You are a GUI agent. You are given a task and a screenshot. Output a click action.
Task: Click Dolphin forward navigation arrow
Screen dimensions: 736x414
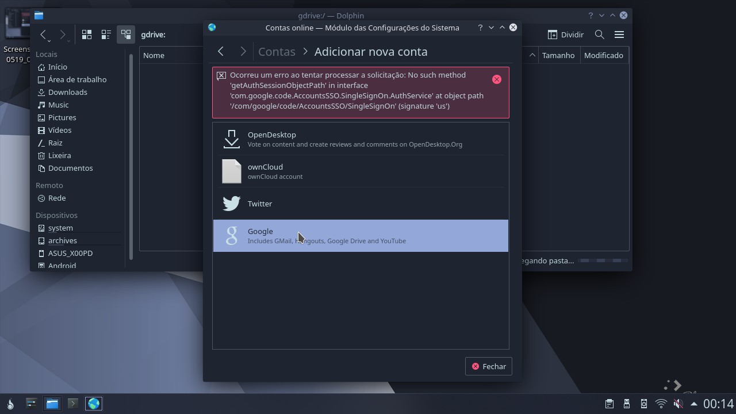[63, 34]
